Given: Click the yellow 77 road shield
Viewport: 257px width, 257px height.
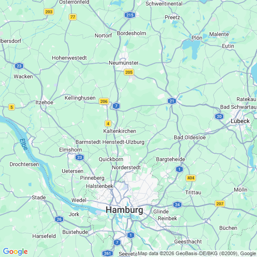Looking at the screenshot, I should [x=73, y=17].
